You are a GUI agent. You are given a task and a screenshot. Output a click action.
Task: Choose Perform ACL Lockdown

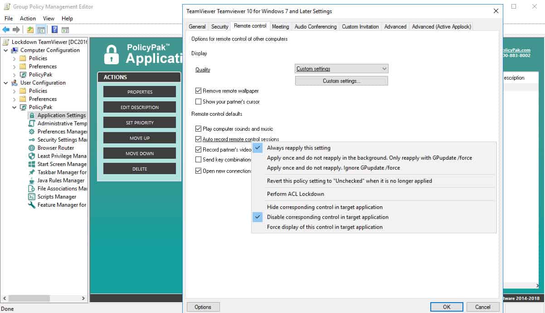pyautogui.click(x=374, y=194)
